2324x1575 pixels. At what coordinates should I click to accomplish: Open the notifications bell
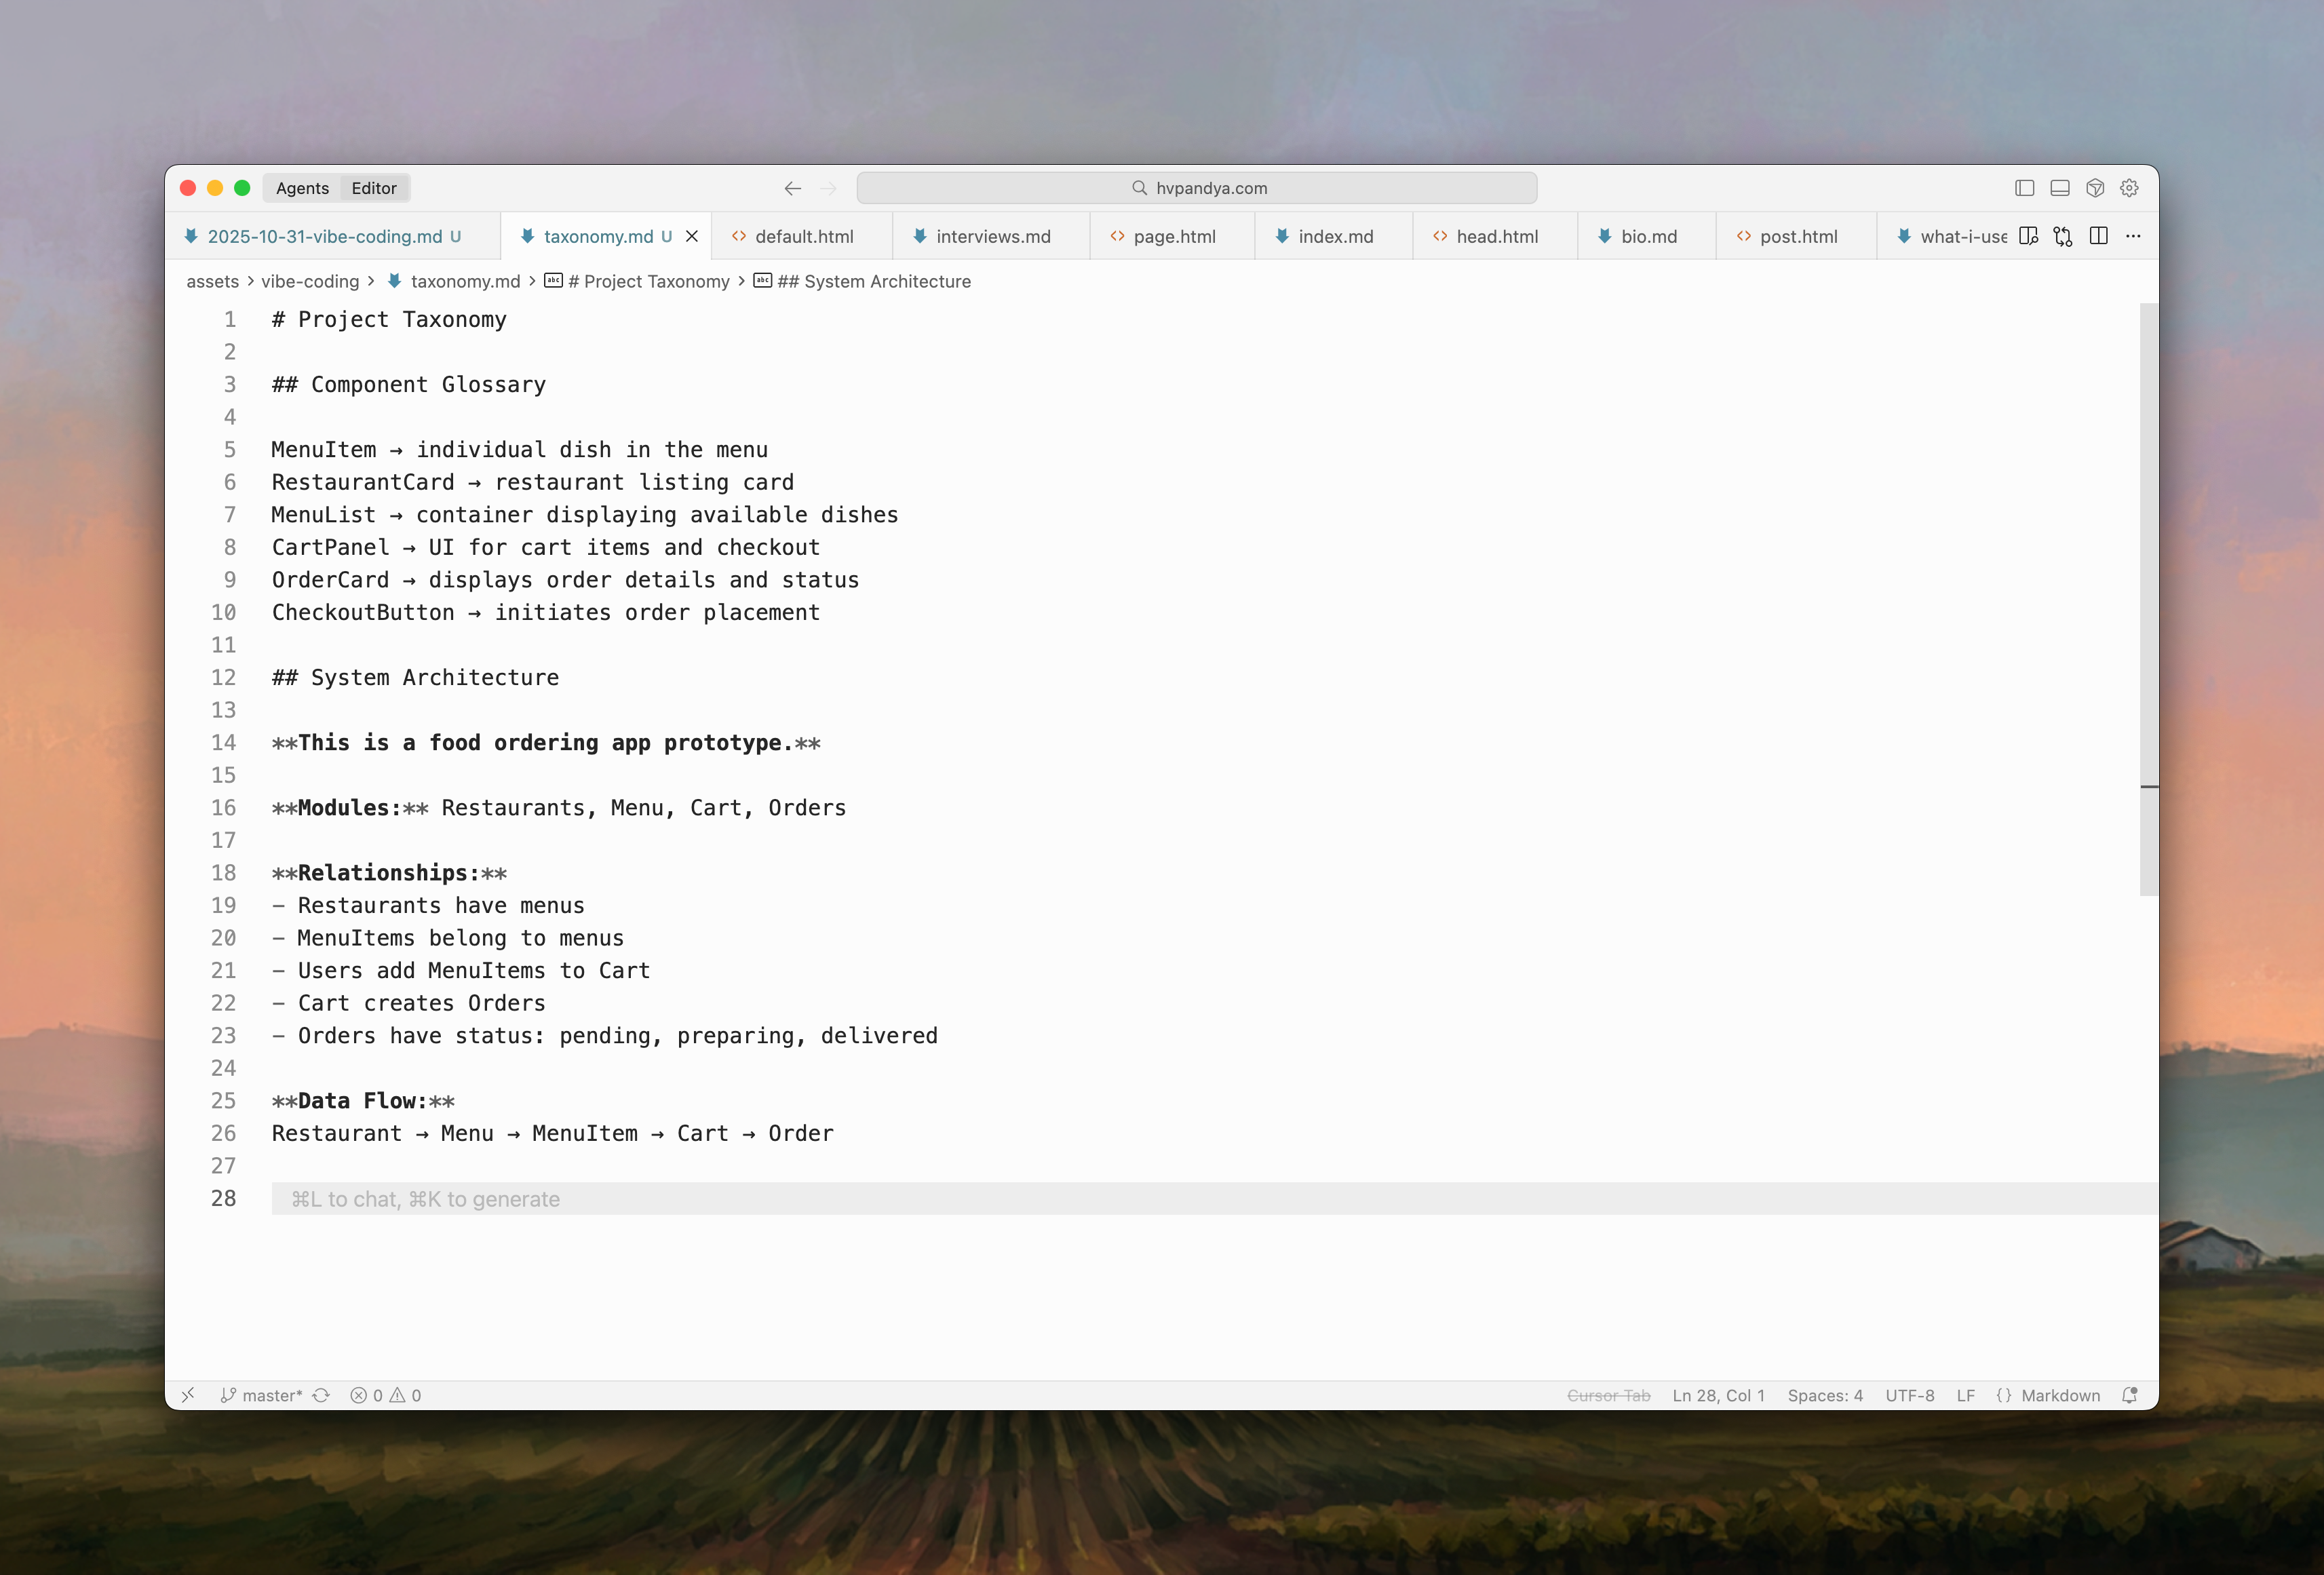2129,1395
